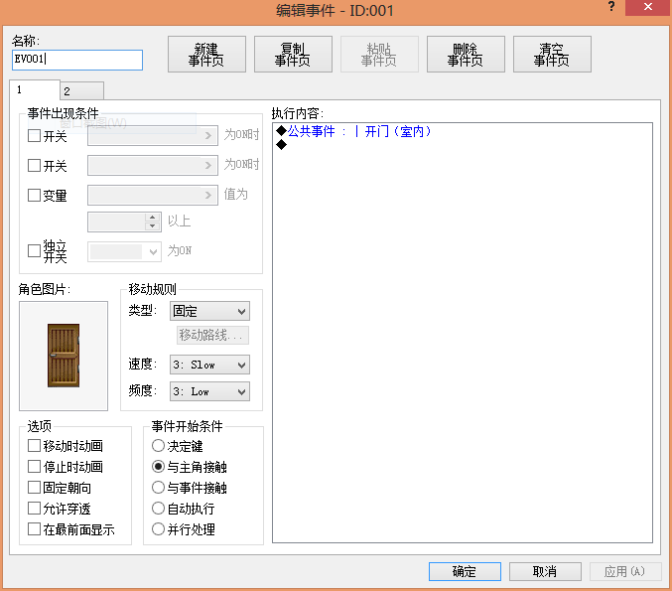The image size is (672, 591).
Task: Select the 与主角接触 trigger option
Action: pyautogui.click(x=158, y=466)
